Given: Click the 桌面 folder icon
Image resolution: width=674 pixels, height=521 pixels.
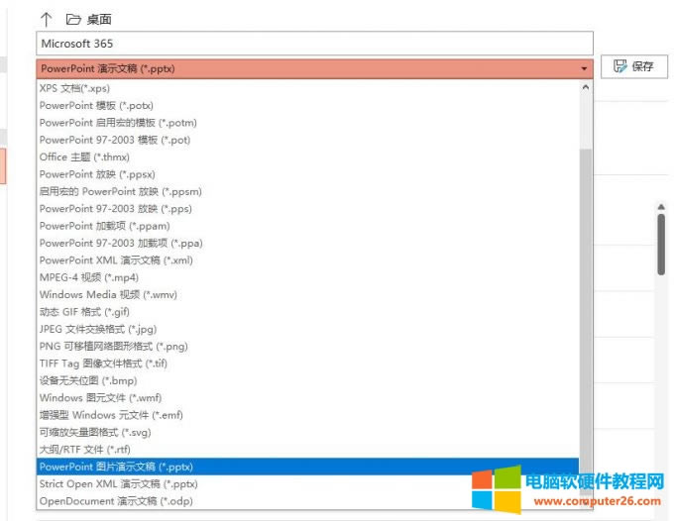Looking at the screenshot, I should (x=72, y=19).
